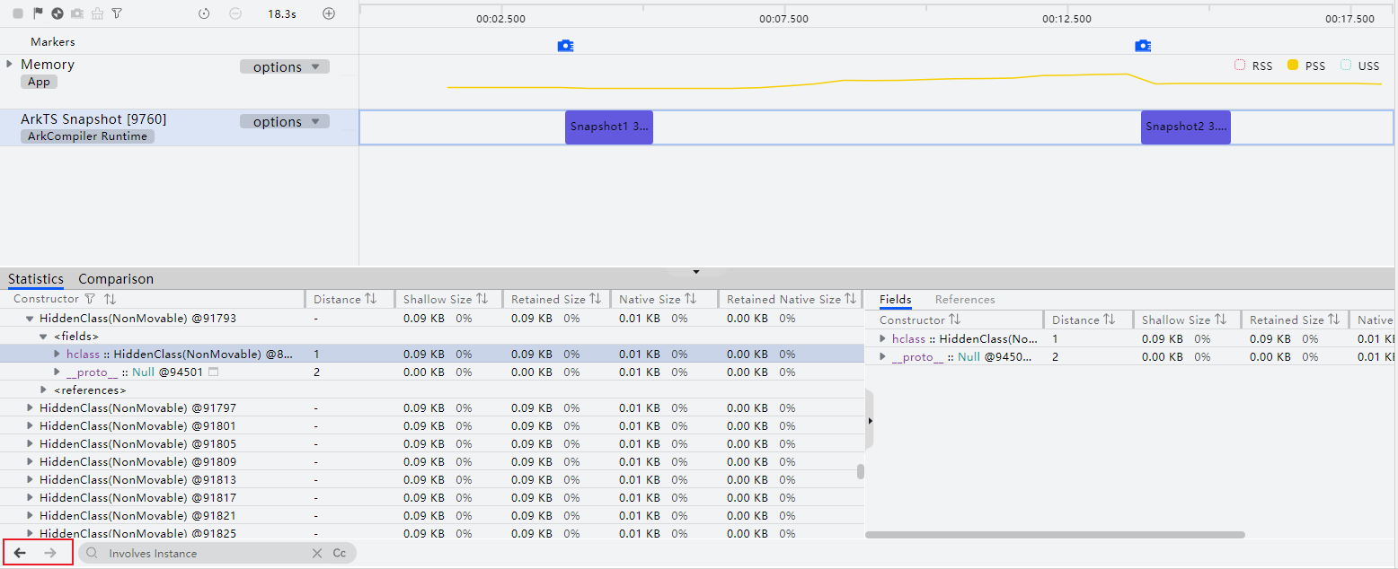Screen dimensions: 1398x569
Task: Collapse the <fields> tree node
Action: coord(43,336)
